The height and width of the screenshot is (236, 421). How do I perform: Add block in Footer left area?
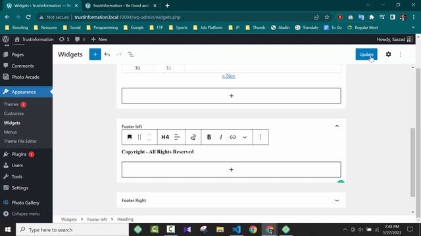(231, 169)
